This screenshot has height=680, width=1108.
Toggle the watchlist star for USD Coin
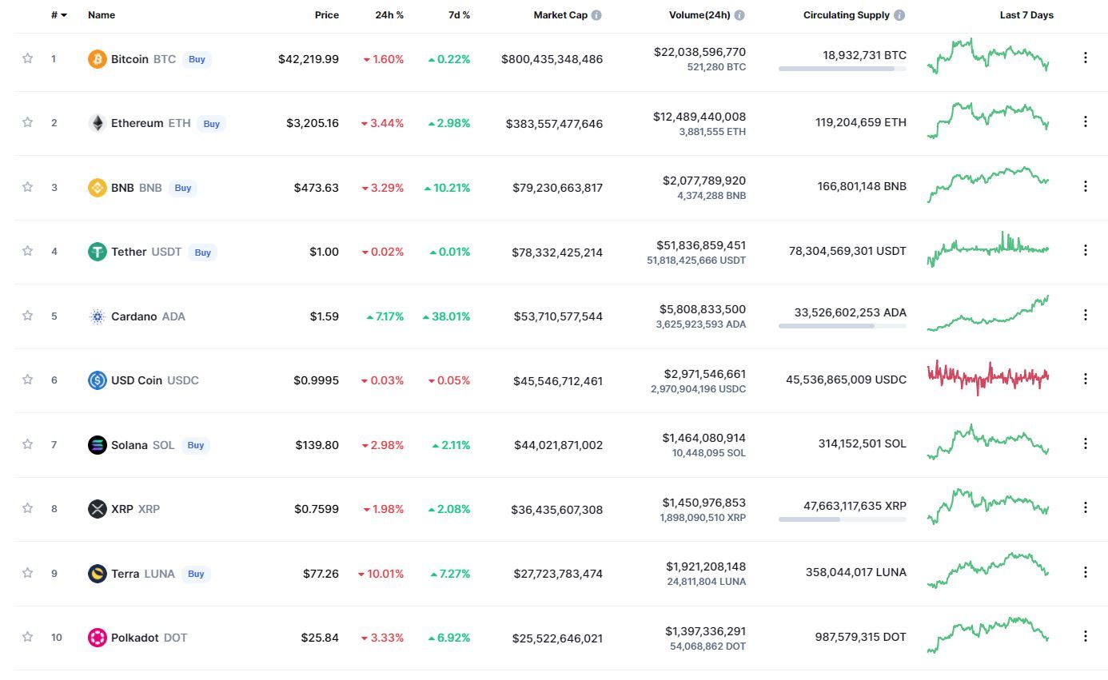(27, 380)
